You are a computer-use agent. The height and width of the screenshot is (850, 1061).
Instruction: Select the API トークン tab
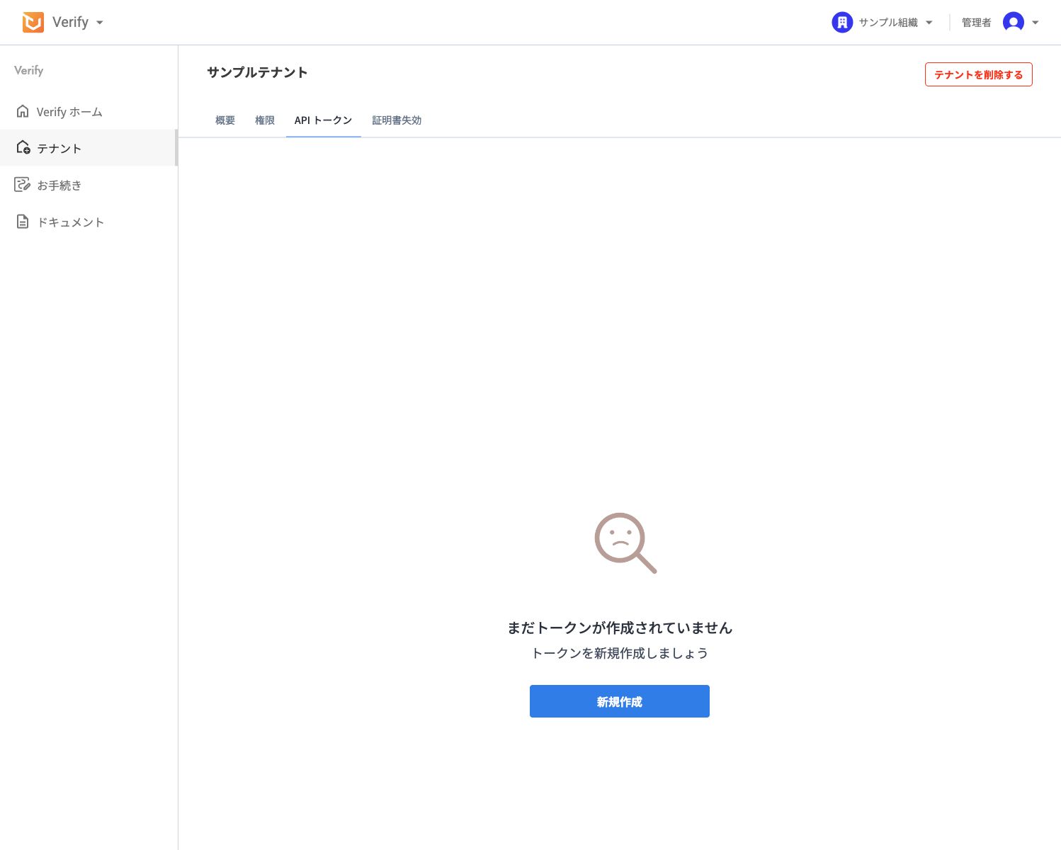(324, 120)
